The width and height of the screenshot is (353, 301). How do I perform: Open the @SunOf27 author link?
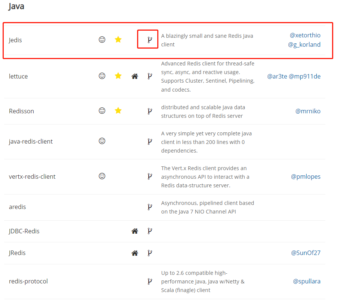pos(306,253)
